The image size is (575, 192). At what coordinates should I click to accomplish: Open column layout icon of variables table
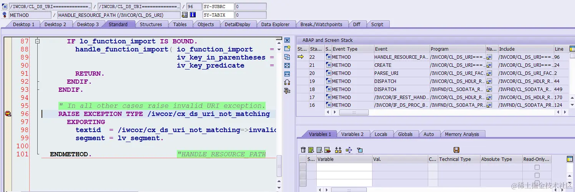570,159
